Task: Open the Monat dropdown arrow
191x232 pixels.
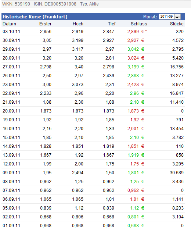Action: click(x=177, y=17)
